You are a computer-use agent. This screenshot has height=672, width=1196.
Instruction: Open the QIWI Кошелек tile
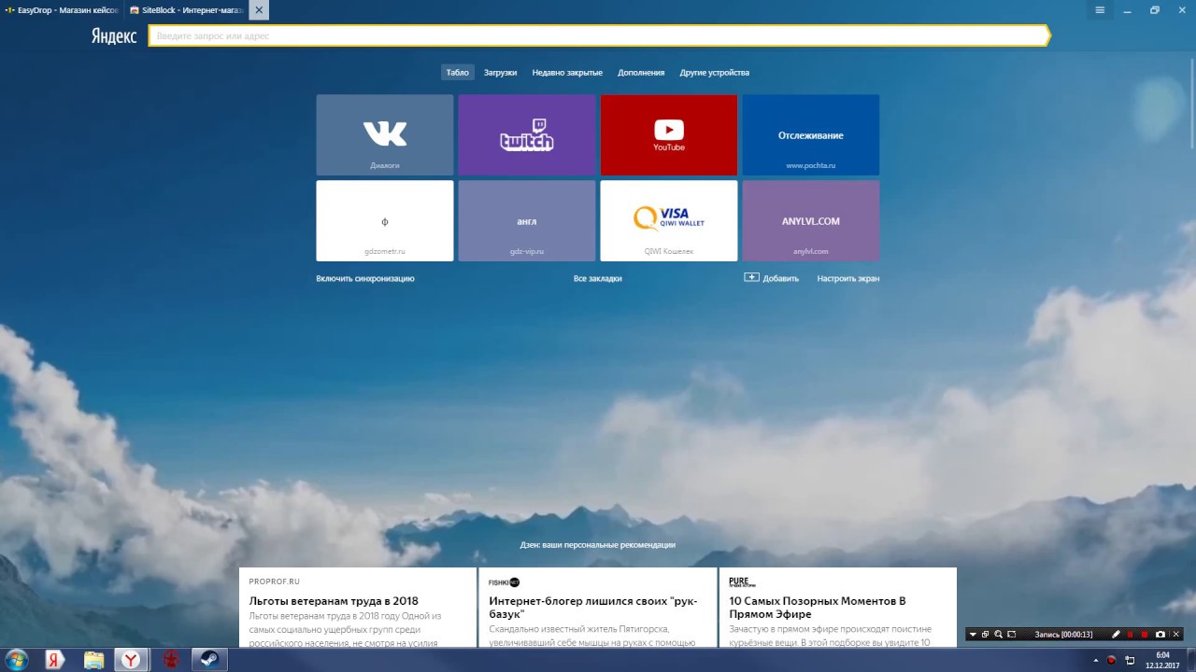(x=669, y=220)
